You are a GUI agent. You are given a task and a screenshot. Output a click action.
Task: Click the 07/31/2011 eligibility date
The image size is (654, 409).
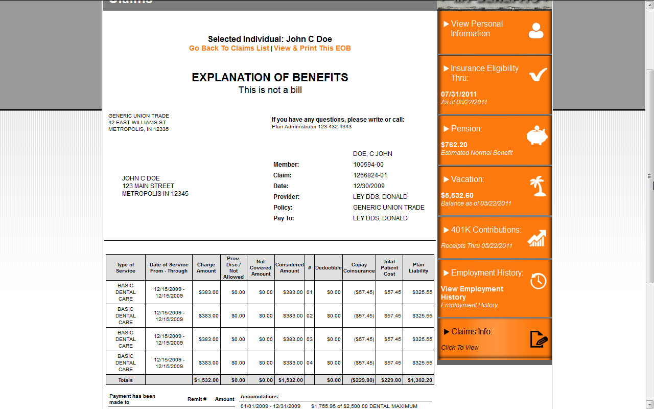tap(459, 95)
